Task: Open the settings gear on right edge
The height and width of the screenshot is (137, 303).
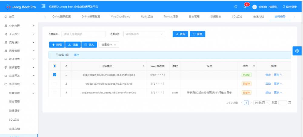Action: 297,51
